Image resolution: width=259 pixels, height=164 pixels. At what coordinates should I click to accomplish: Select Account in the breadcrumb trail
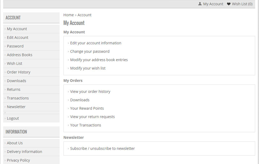[x=84, y=15]
